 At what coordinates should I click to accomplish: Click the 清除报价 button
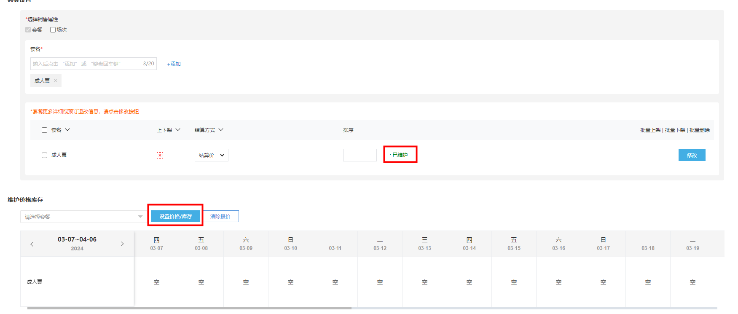pyautogui.click(x=220, y=216)
